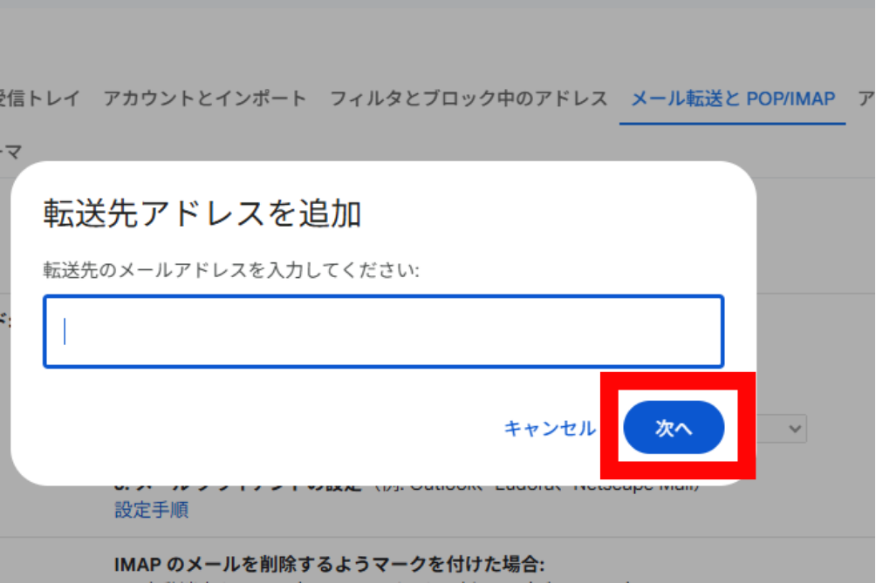Click the 転送先のメールアドレスを入力してください label
This screenshot has width=876, height=583.
coord(231,270)
